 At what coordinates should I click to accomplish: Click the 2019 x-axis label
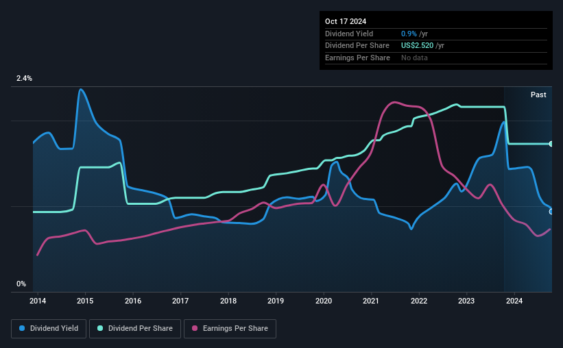coord(276,301)
